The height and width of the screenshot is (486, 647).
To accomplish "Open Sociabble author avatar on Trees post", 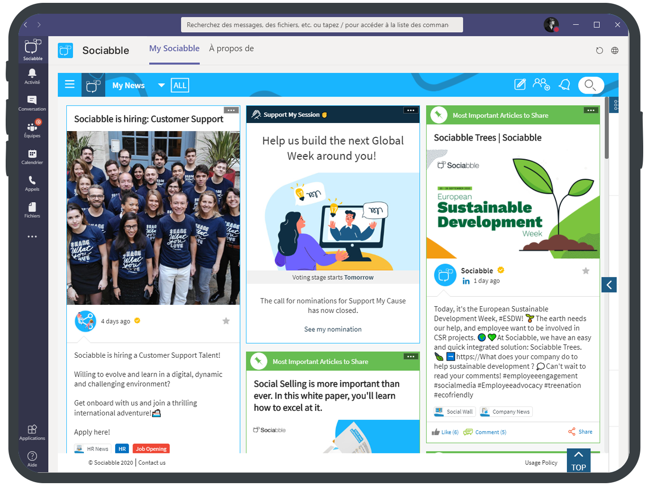I will tap(445, 275).
